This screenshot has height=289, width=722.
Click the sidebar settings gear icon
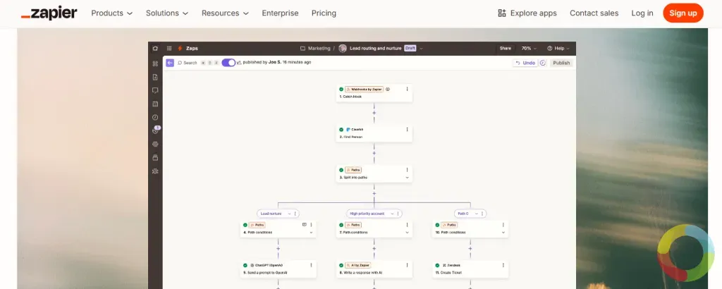(155, 144)
